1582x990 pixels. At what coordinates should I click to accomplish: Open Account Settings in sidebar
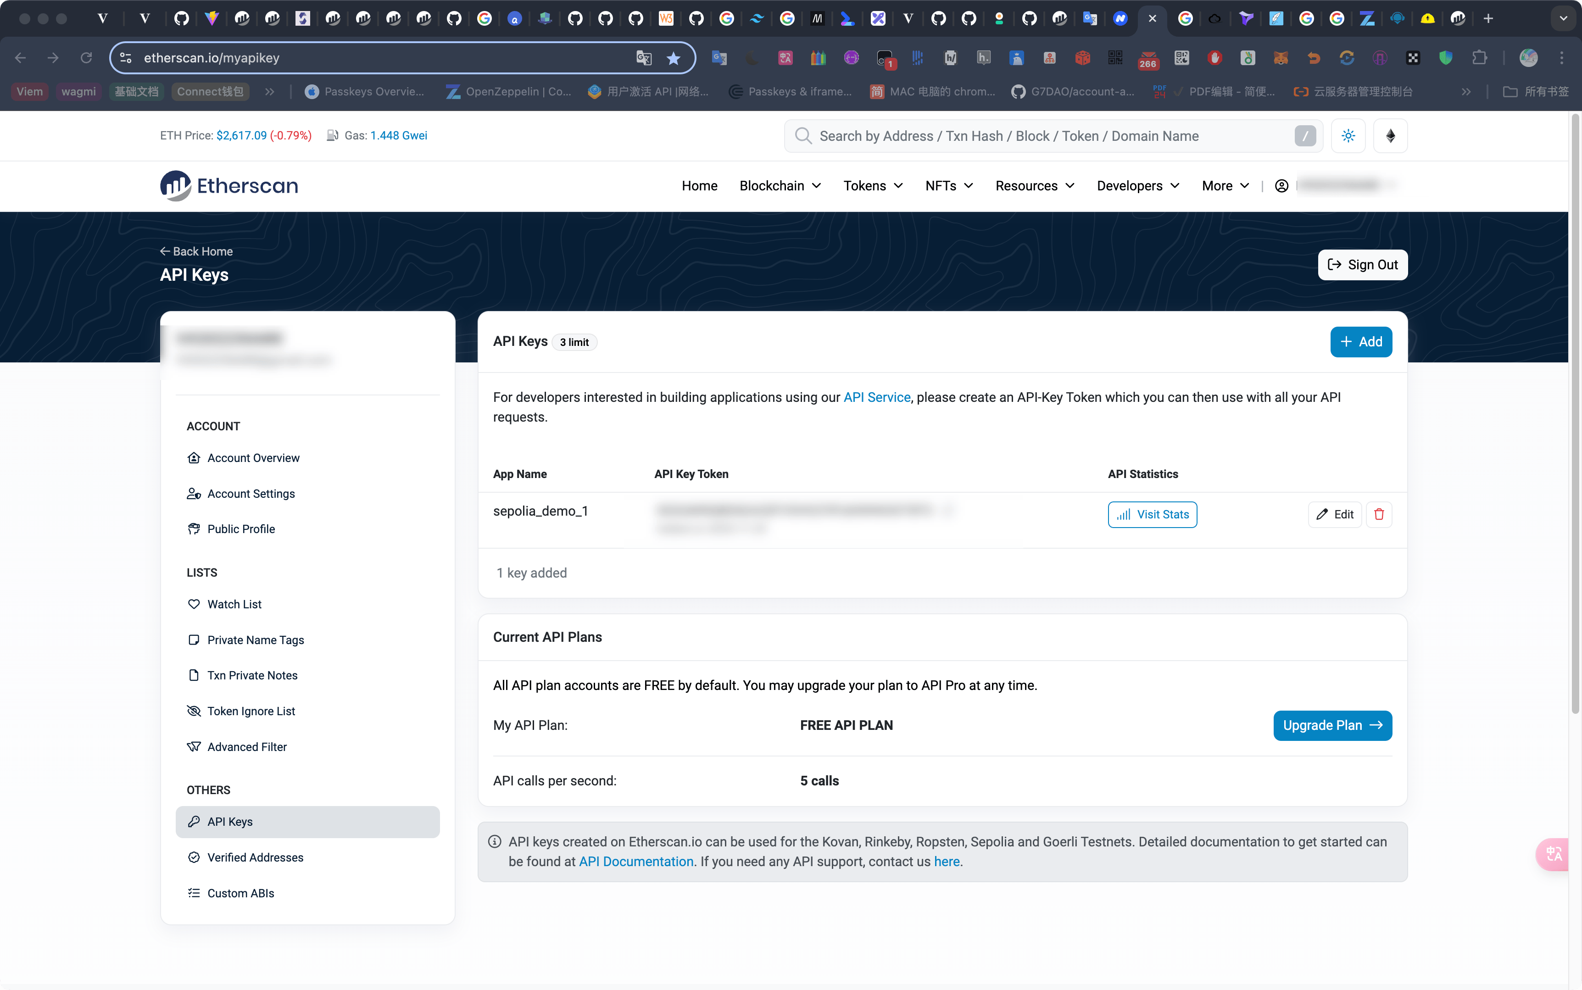coord(308,494)
